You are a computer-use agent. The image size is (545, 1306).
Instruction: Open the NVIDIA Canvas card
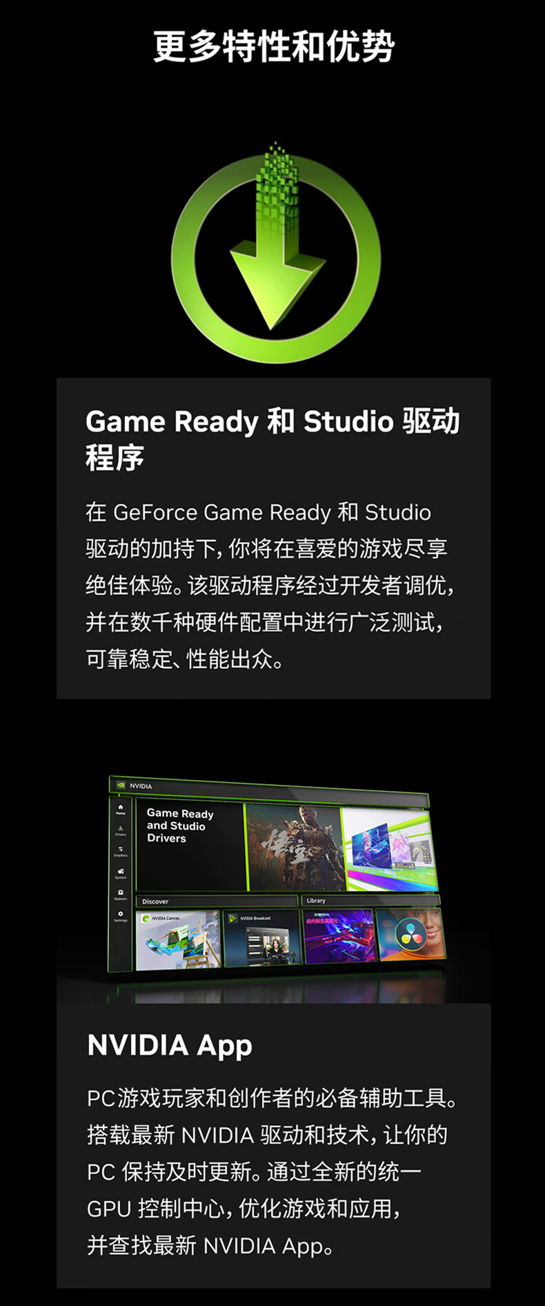tap(178, 939)
